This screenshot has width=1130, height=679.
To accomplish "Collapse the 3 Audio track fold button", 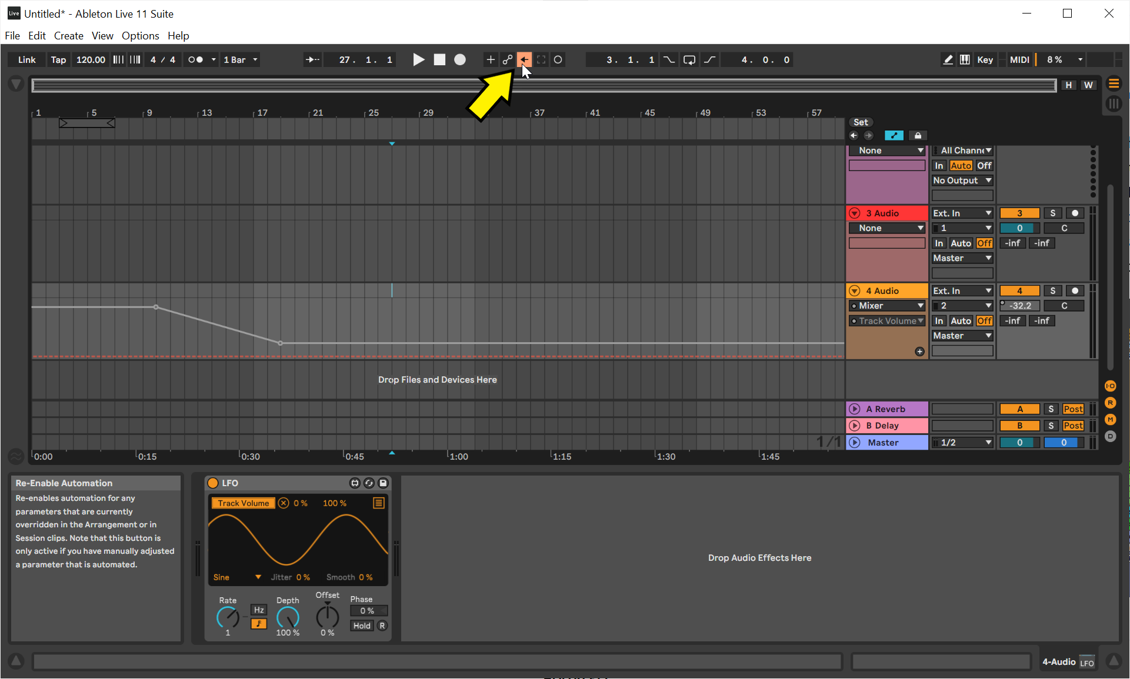I will pos(855,213).
